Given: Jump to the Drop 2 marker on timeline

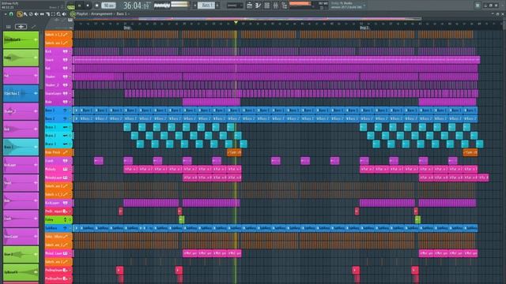Looking at the screenshot, I should pos(364,28).
